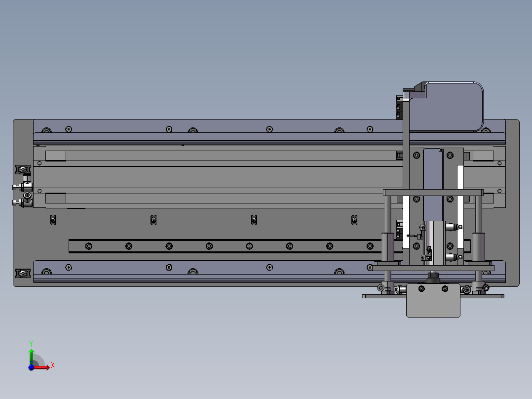Select the horizontal crossbar plate atop guide posts
Viewport: 532px width, 399px height.
[x=433, y=193]
